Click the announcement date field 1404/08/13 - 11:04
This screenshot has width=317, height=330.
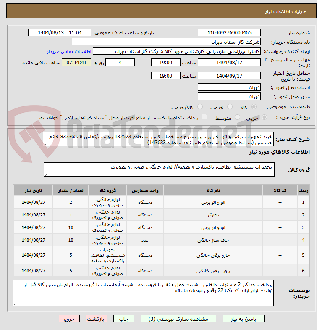point(60,33)
